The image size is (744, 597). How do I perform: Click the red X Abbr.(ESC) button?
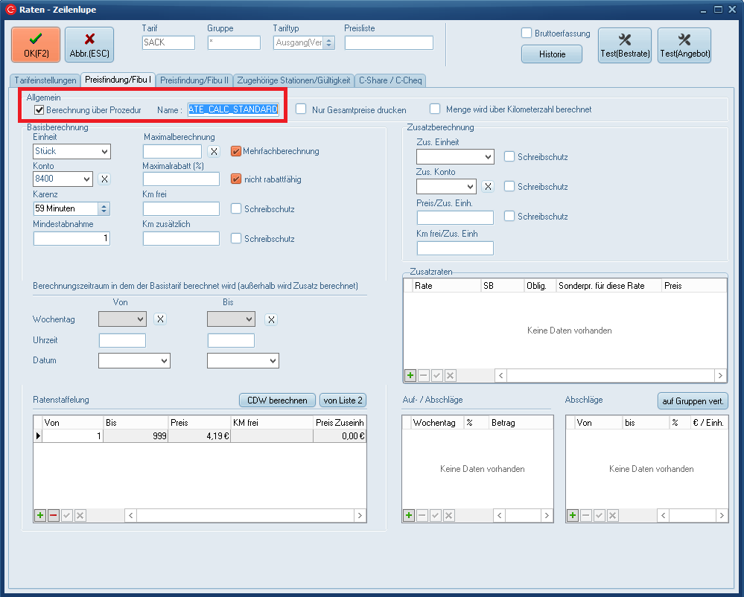(89, 45)
